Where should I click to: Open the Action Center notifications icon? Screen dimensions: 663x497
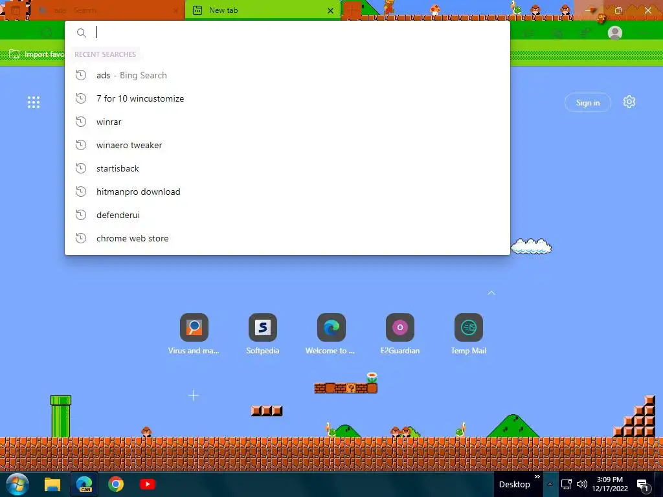pyautogui.click(x=643, y=485)
